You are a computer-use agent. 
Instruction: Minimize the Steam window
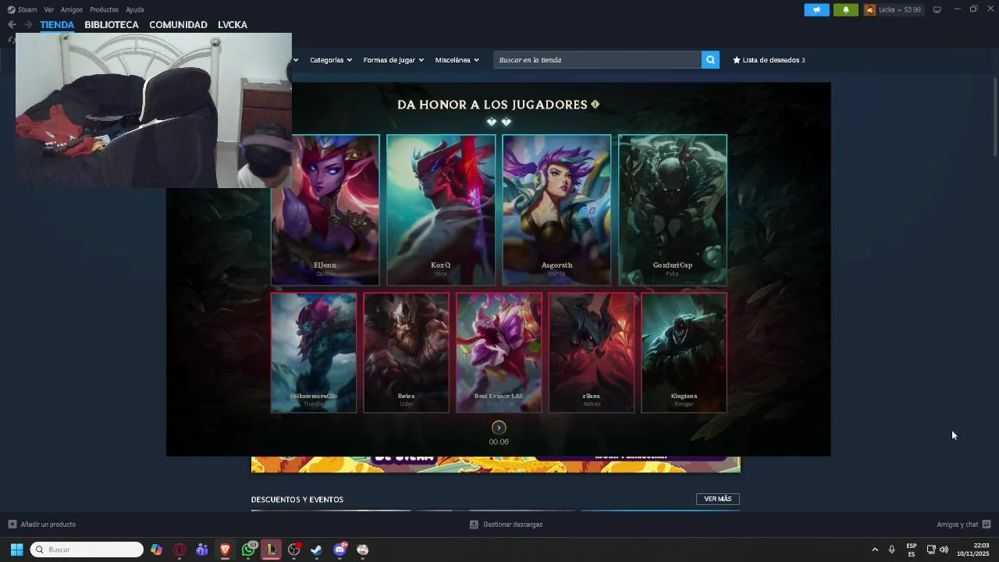tap(957, 9)
